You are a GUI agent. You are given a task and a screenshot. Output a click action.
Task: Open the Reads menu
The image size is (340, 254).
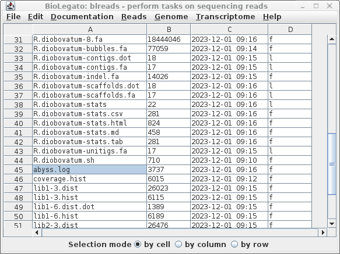(x=134, y=17)
